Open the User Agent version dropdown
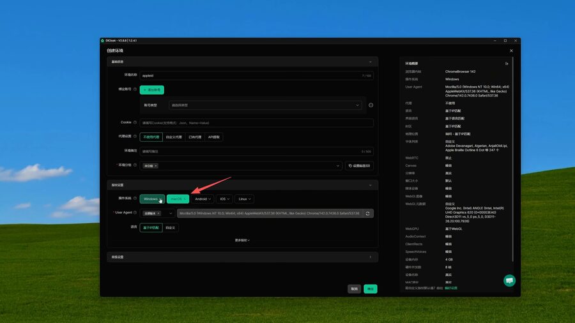This screenshot has height=323, width=575. pyautogui.click(x=157, y=213)
